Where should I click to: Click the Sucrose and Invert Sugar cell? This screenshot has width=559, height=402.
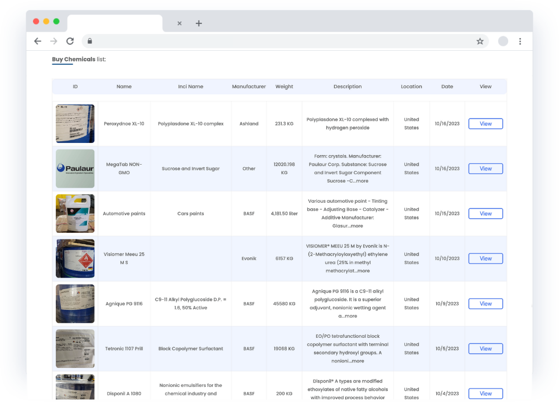point(191,169)
